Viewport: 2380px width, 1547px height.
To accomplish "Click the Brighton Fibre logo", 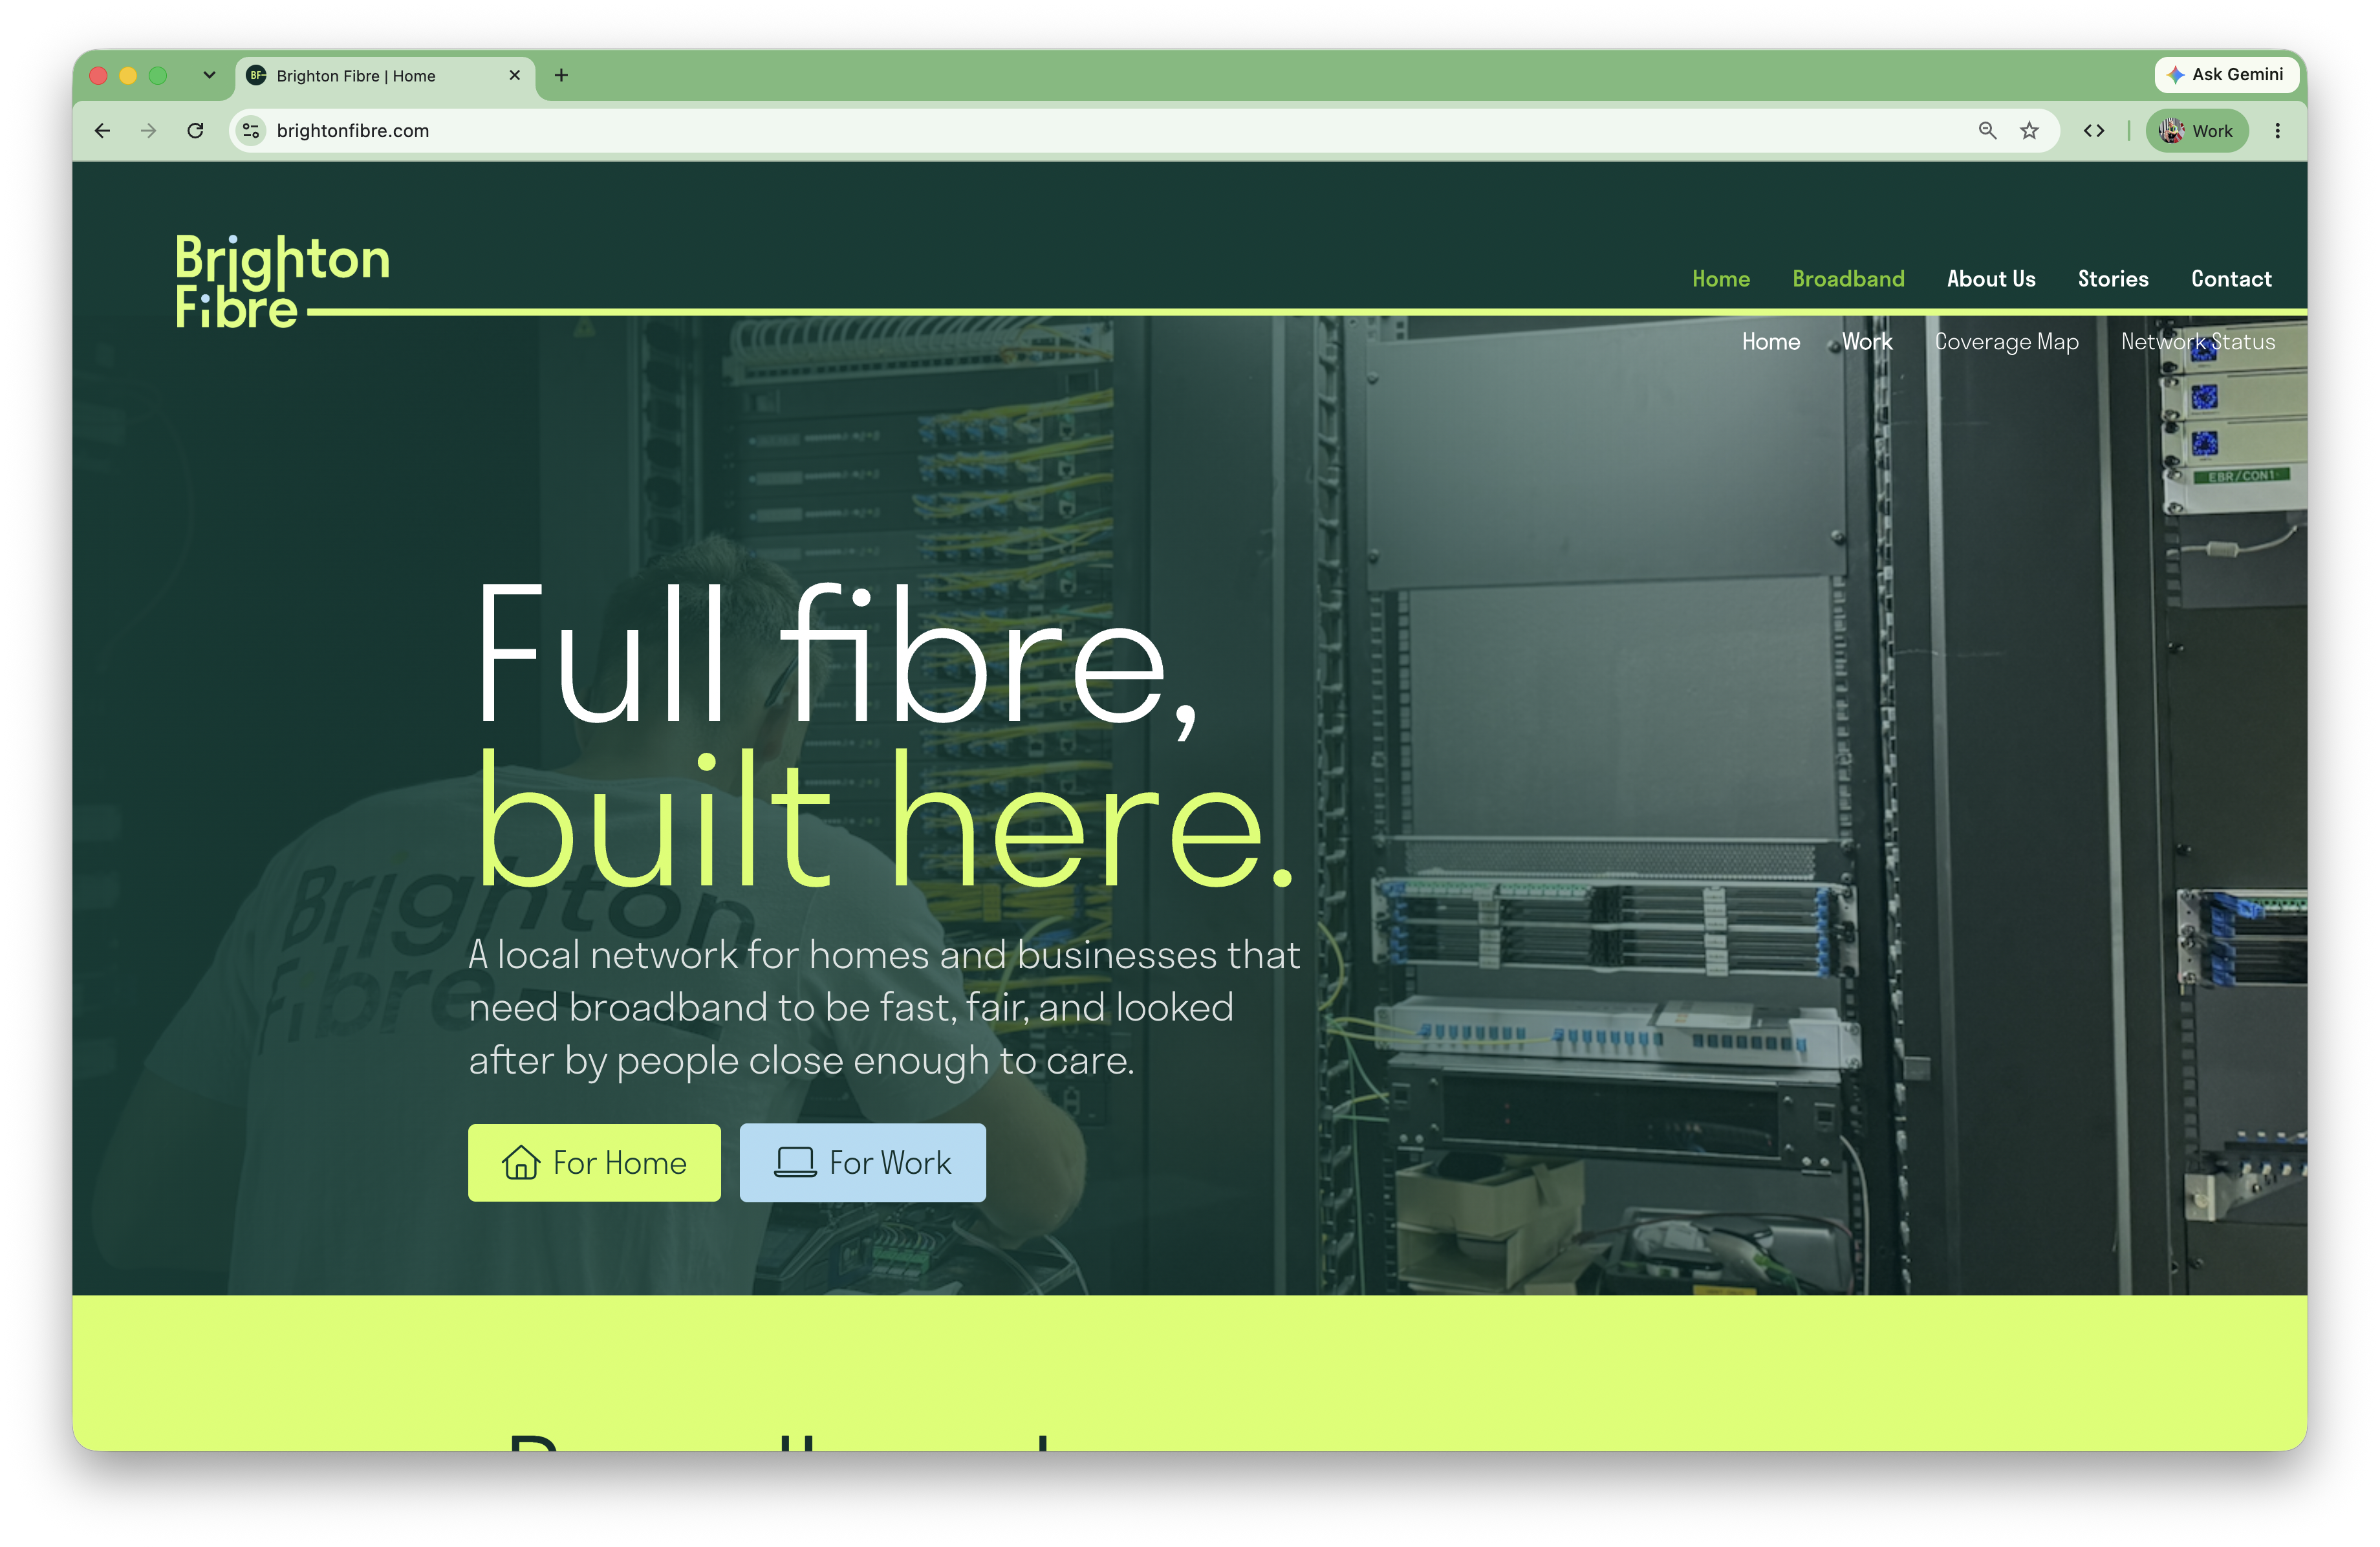I will pyautogui.click(x=283, y=281).
